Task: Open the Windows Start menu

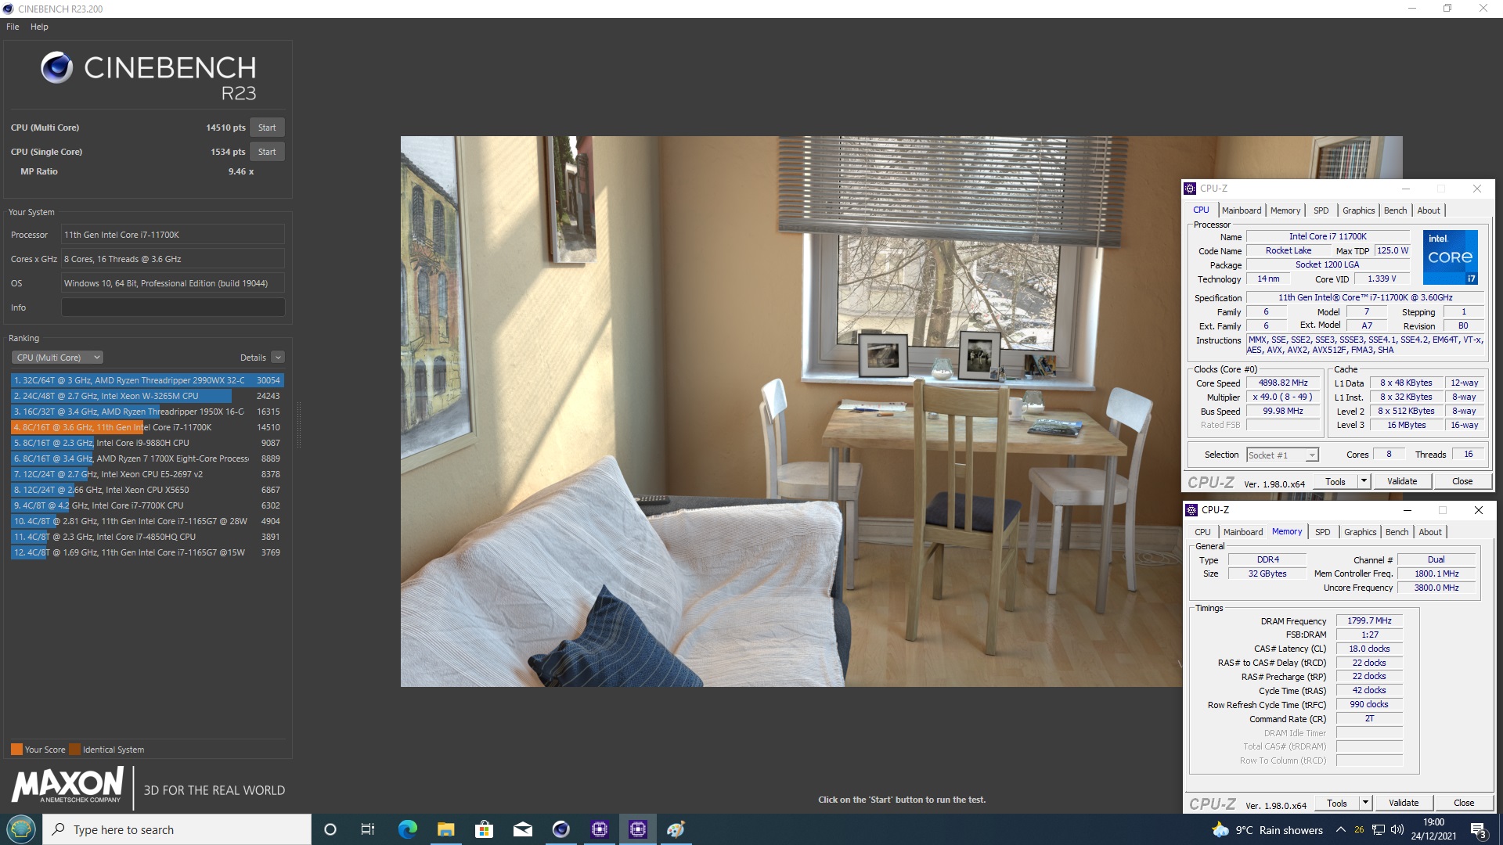Action: [x=20, y=829]
